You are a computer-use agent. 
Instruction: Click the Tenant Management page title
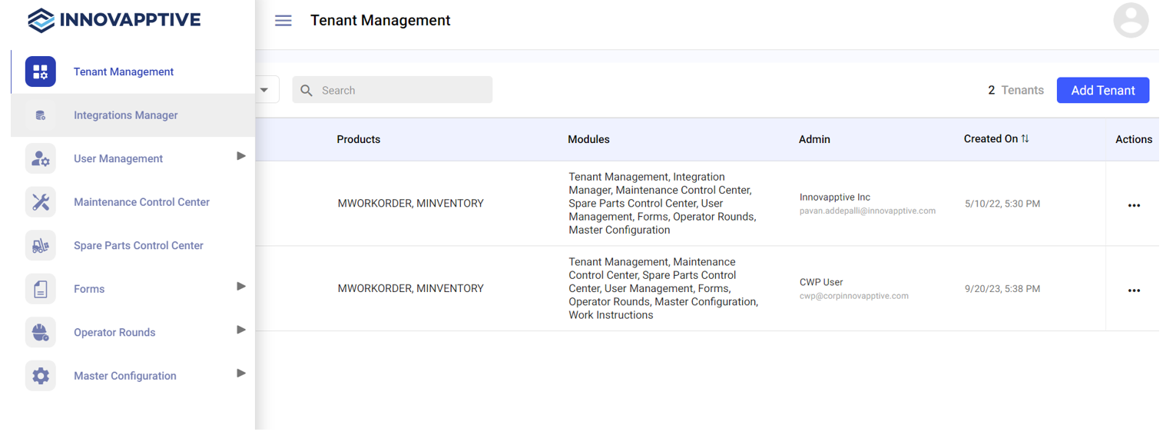pos(380,21)
